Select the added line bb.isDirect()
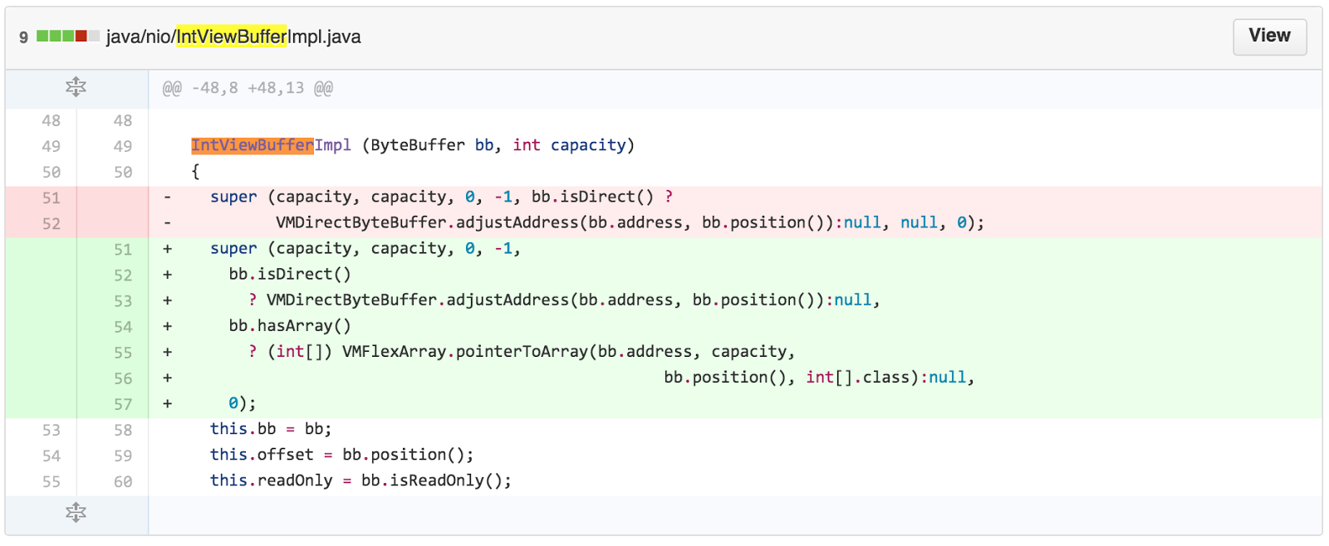 pyautogui.click(x=290, y=274)
